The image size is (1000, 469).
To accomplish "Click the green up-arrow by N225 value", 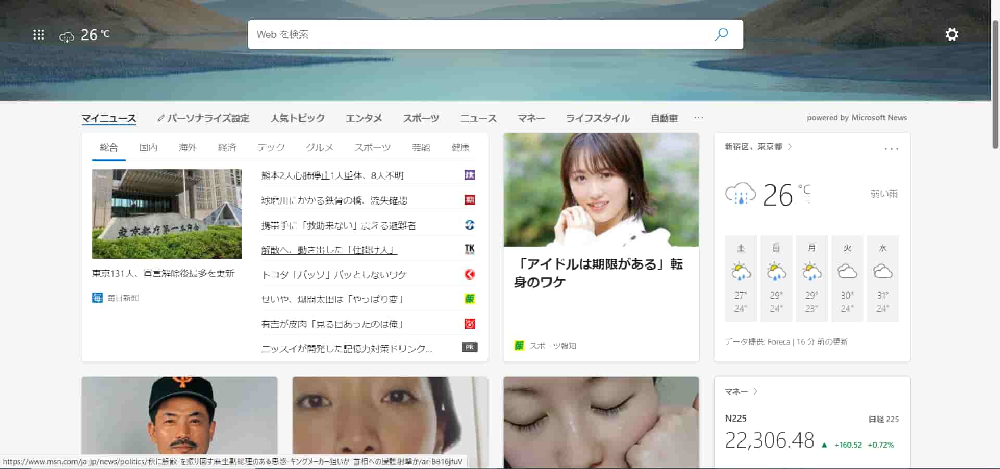I will coord(824,445).
